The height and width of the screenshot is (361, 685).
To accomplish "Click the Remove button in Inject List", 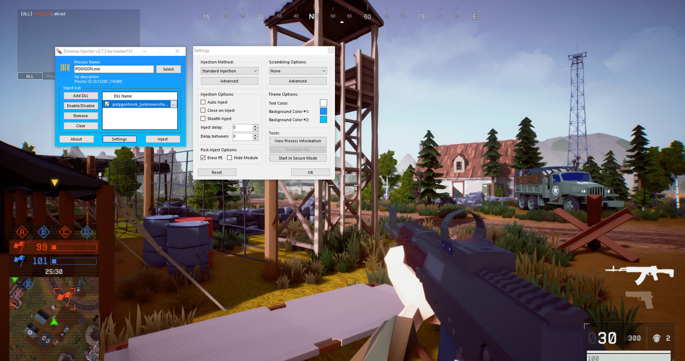I will click(x=81, y=116).
